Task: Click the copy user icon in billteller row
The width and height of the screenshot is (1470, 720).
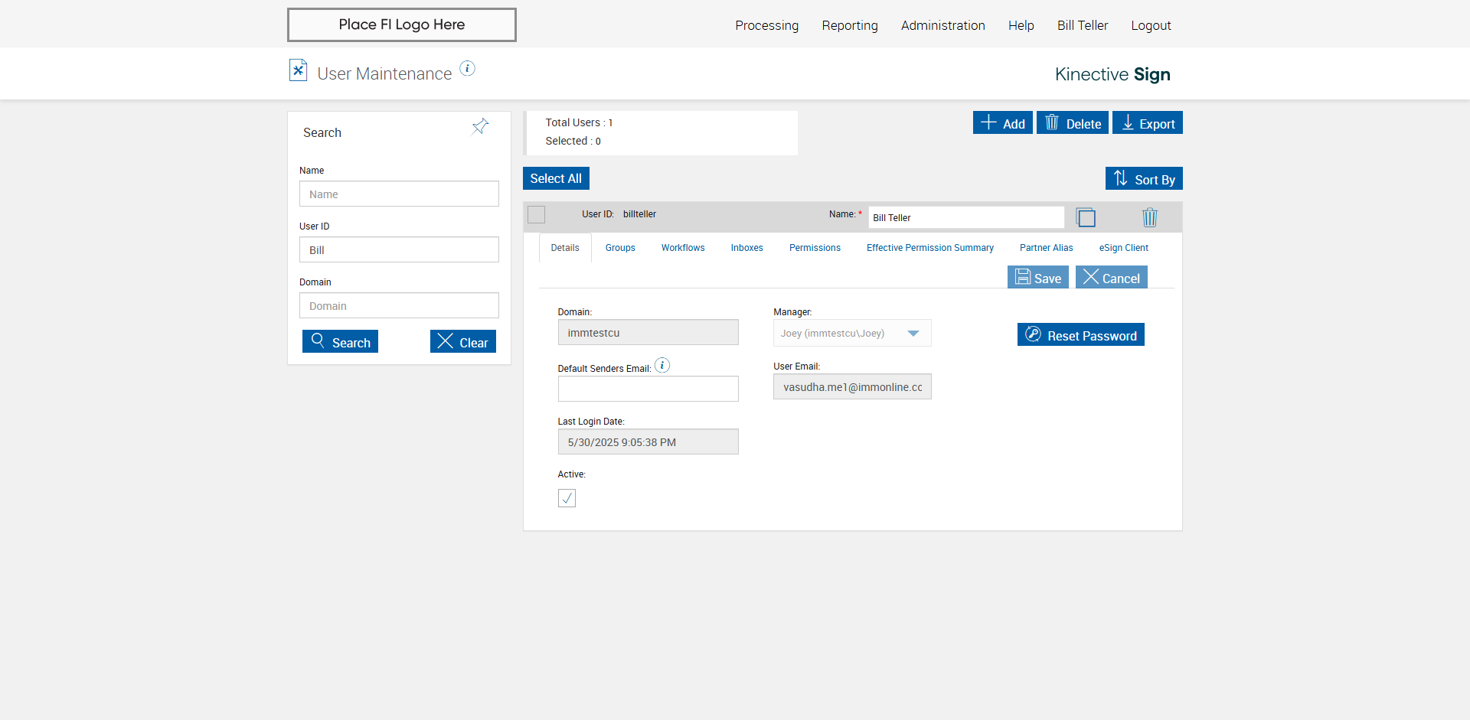Action: tap(1086, 217)
